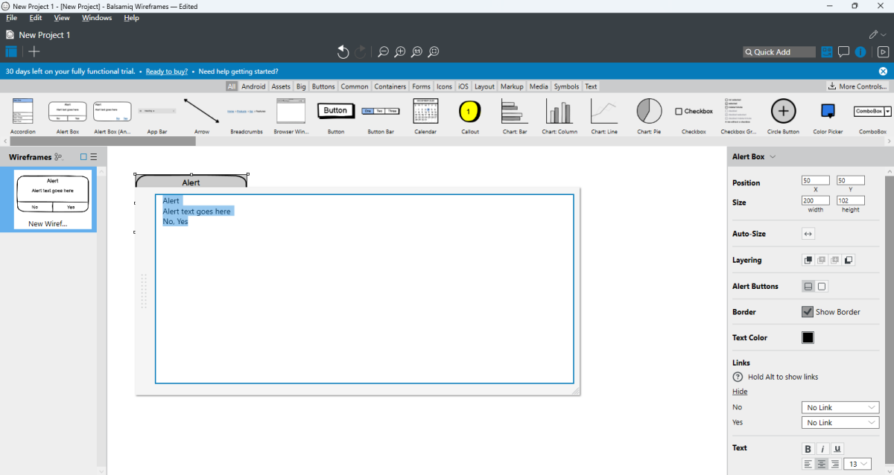Choose the Chart: Pie control
Viewport: 894px width, 475px height.
click(648, 112)
